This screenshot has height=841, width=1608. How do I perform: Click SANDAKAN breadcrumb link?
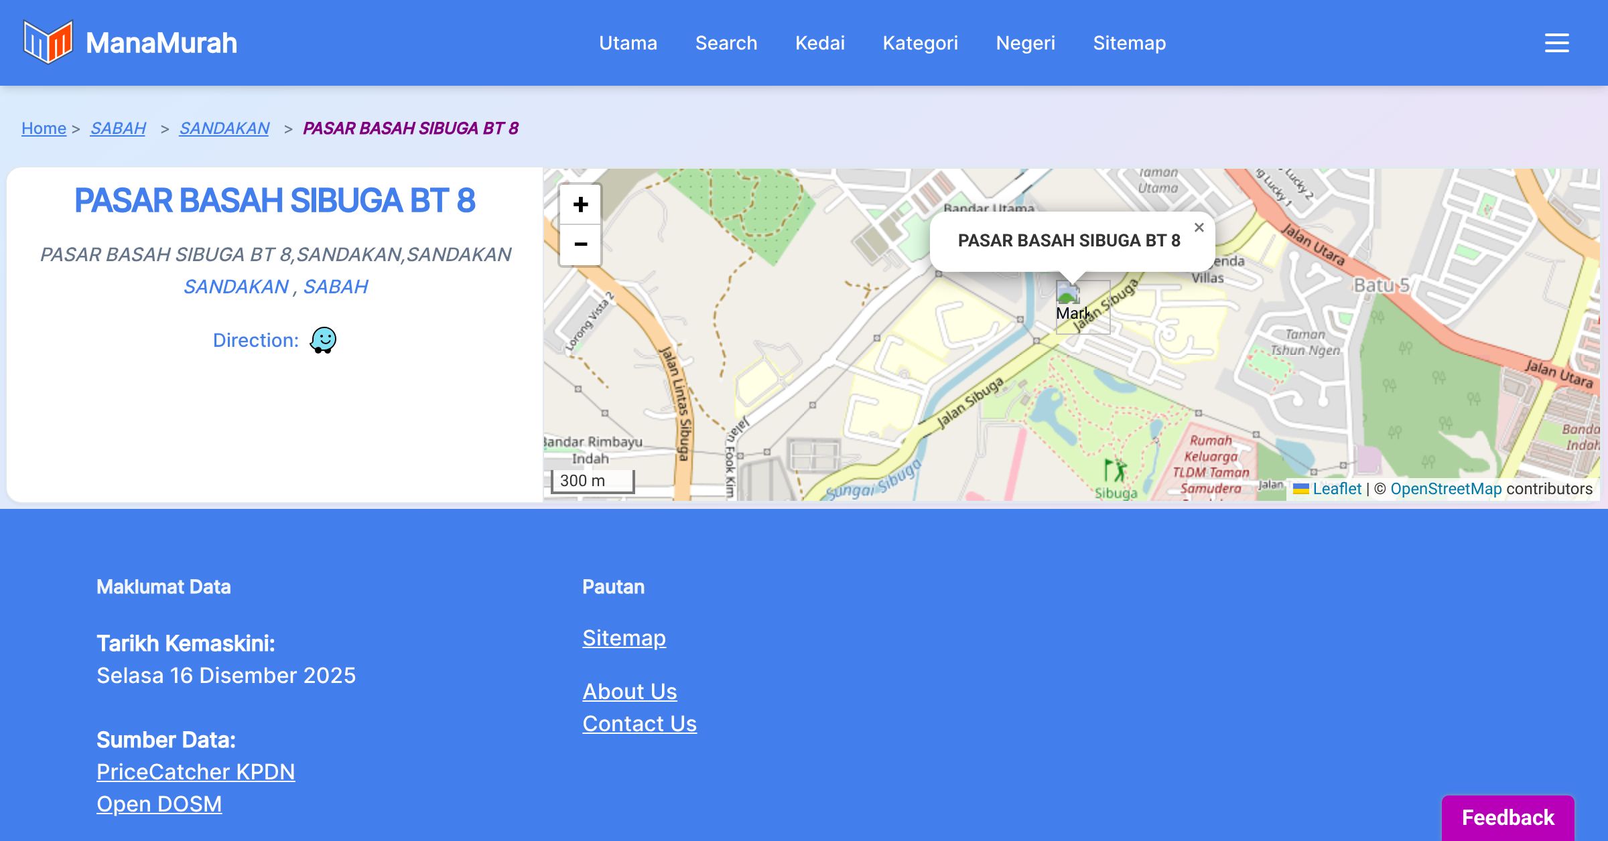point(224,128)
